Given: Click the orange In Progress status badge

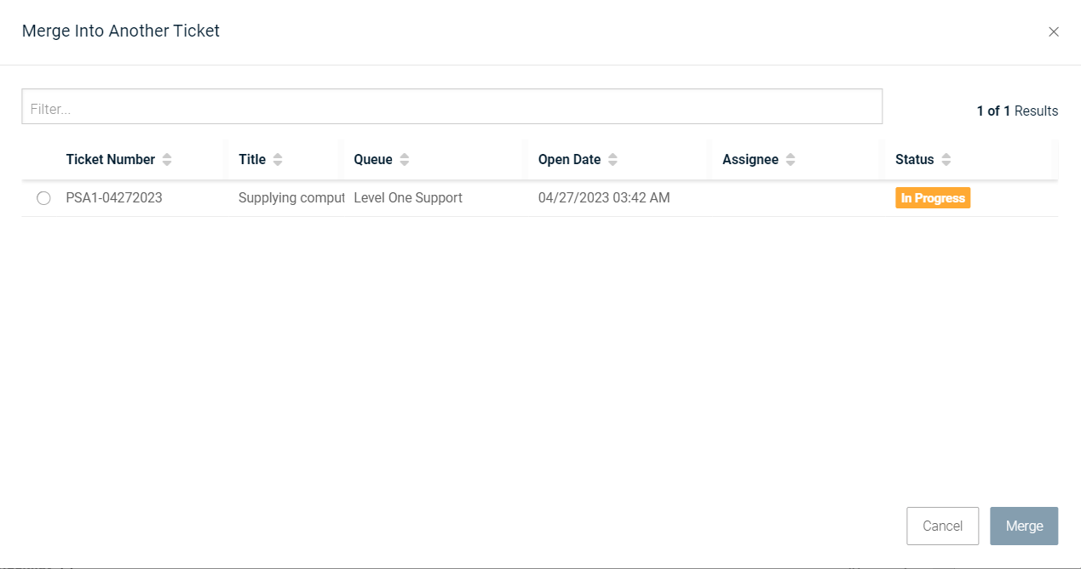Looking at the screenshot, I should [x=933, y=198].
